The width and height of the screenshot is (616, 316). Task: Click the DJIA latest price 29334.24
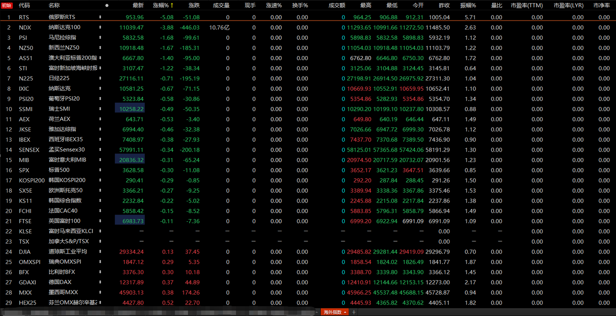tap(132, 252)
